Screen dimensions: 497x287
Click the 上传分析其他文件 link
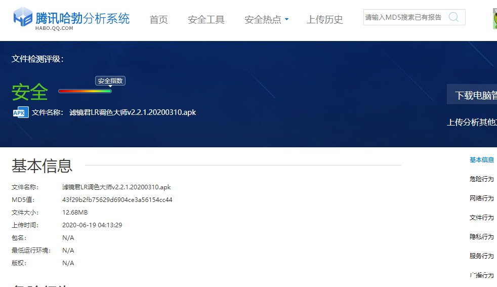472,122
